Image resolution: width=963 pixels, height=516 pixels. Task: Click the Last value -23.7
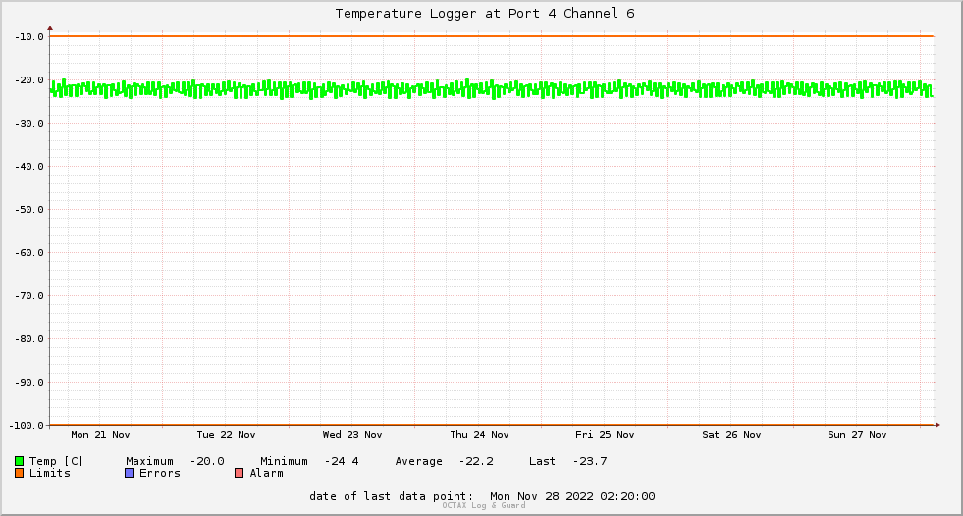click(x=590, y=461)
